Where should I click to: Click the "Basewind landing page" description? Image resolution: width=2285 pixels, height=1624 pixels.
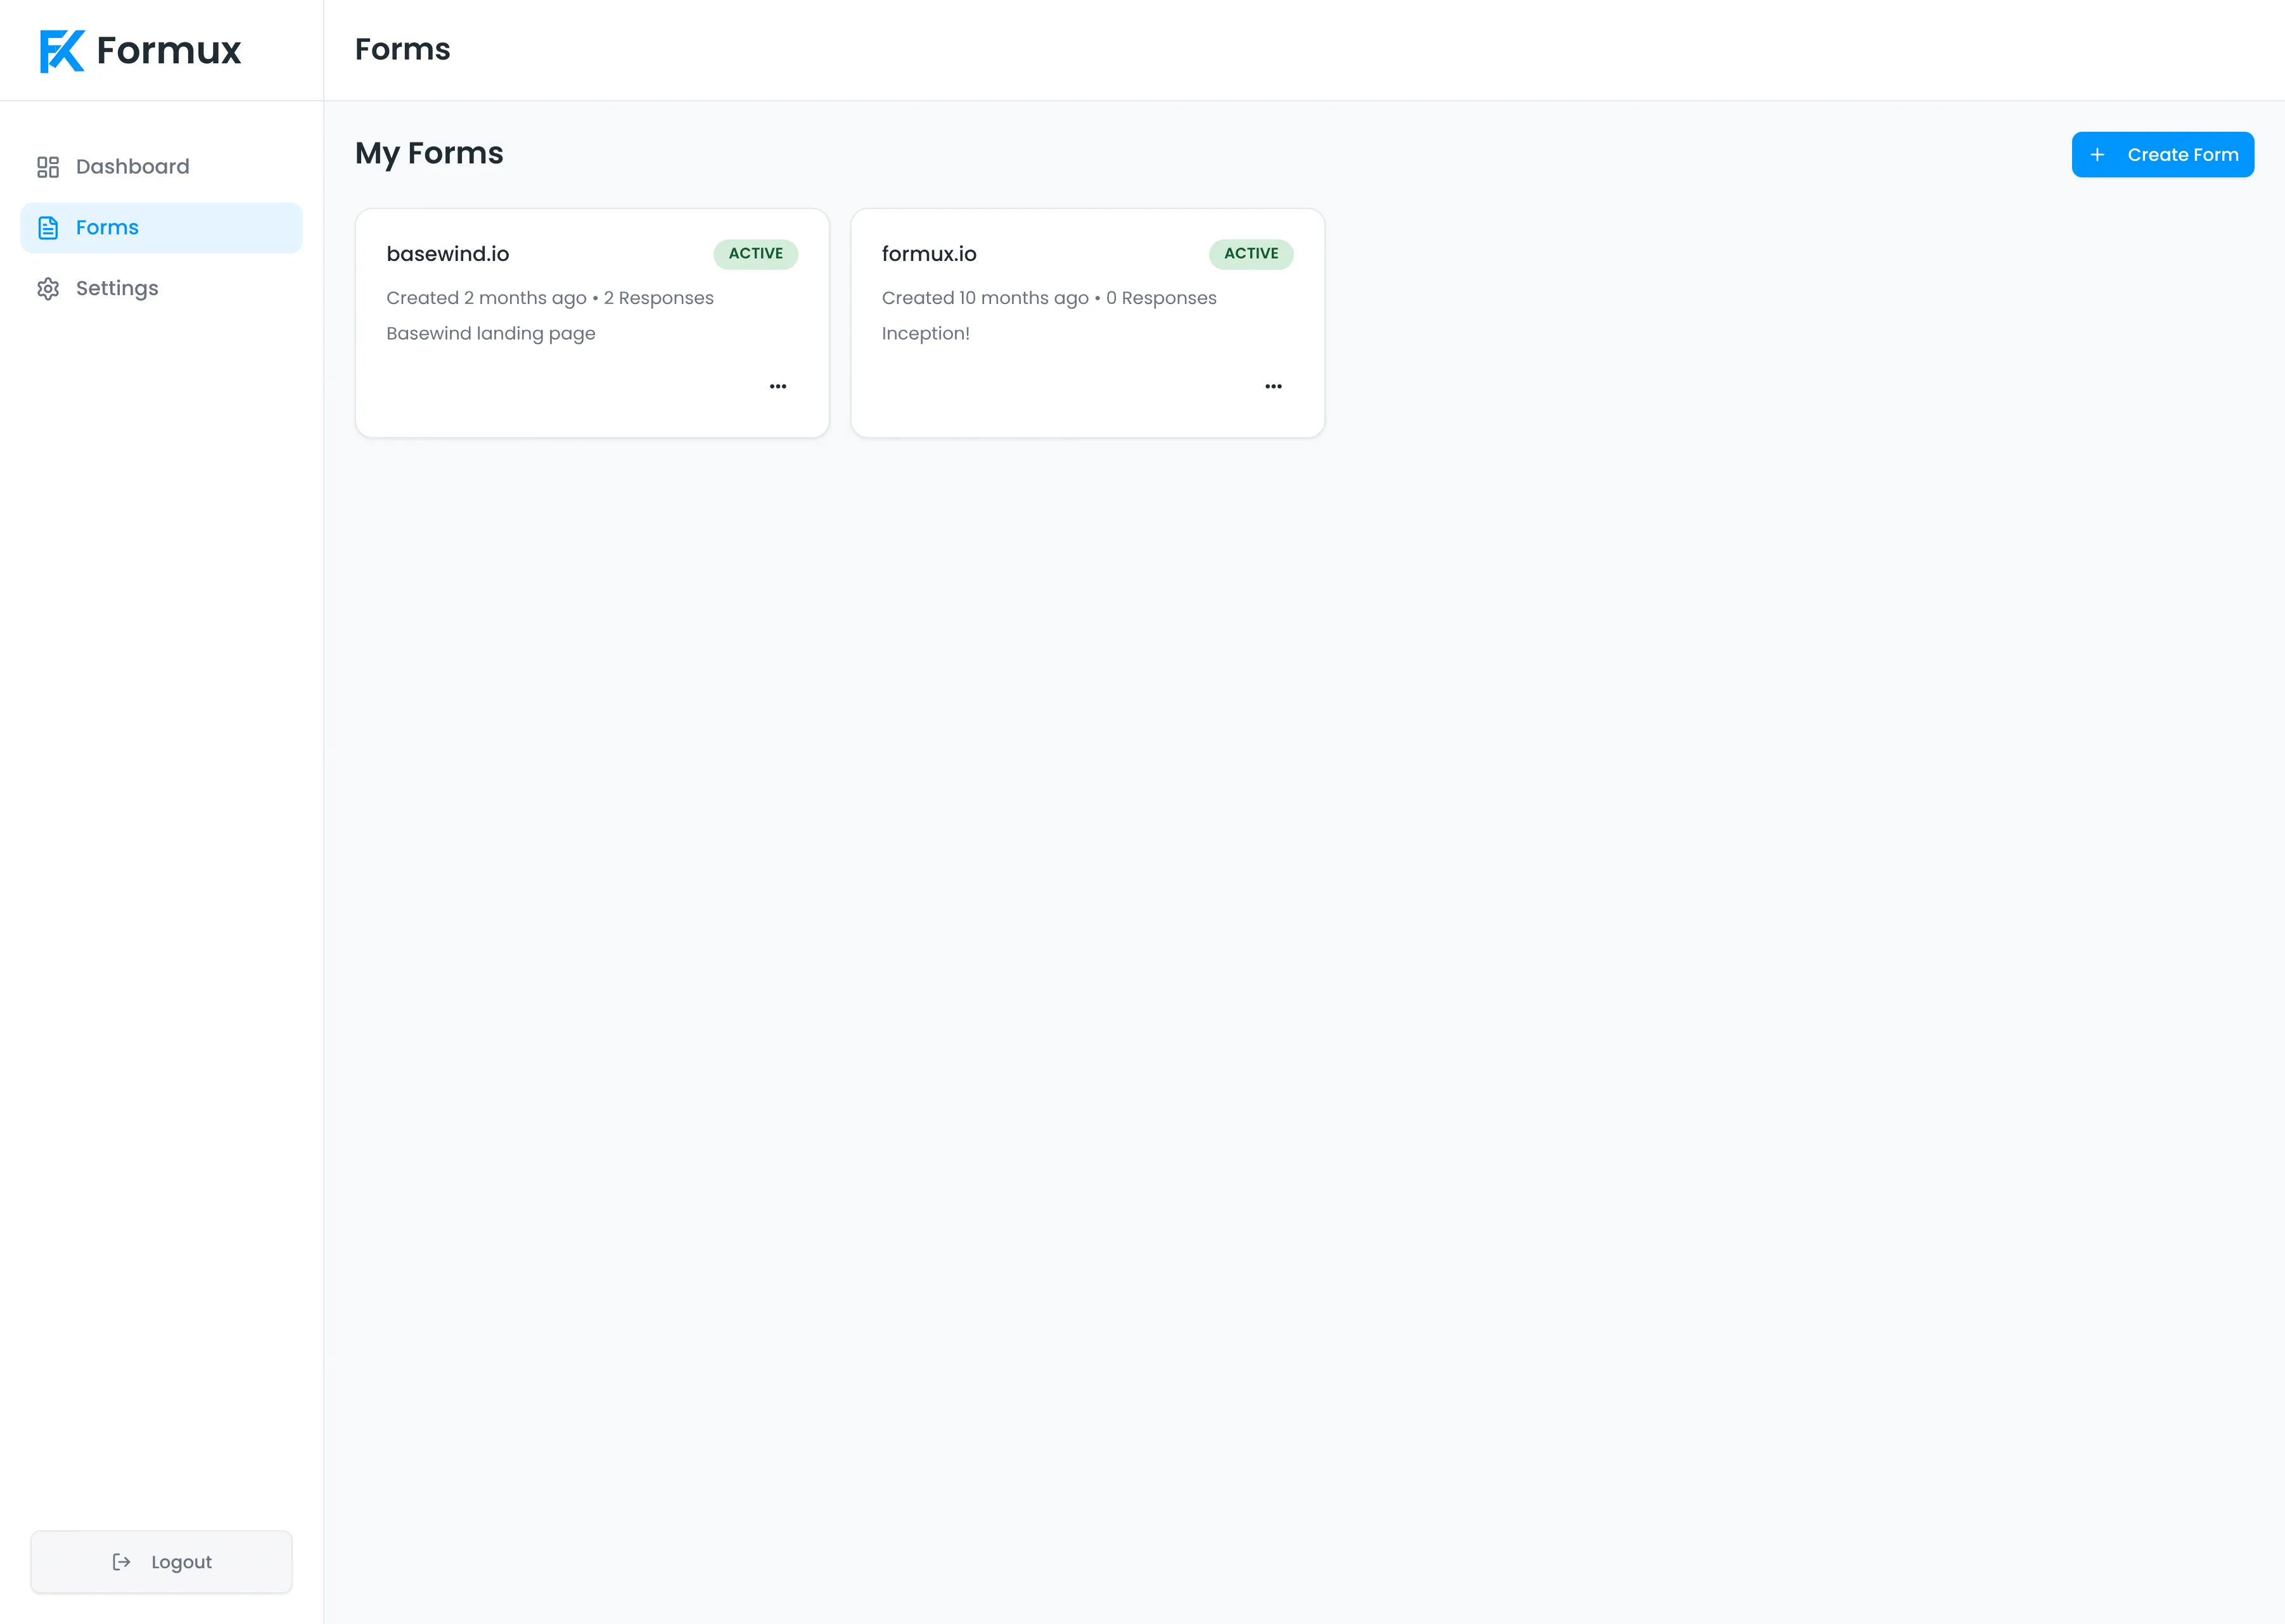tap(491, 334)
